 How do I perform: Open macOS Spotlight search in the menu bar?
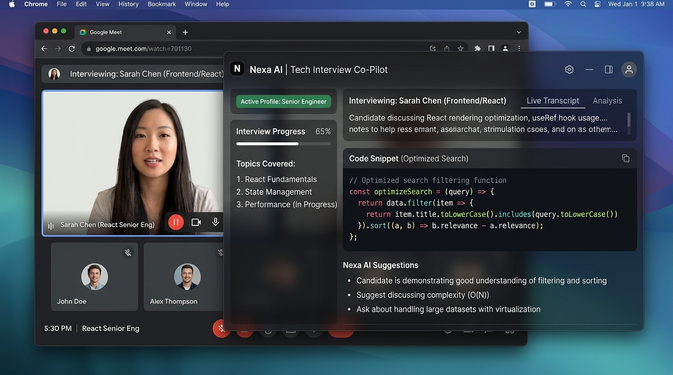click(x=583, y=4)
